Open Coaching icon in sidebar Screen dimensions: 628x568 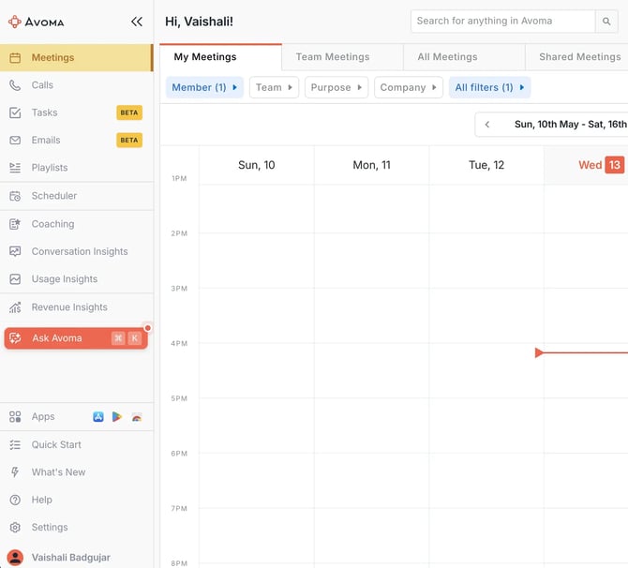click(x=15, y=224)
